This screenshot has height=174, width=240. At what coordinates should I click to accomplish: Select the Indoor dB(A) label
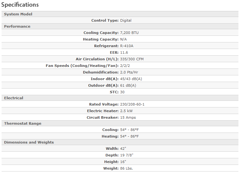coord(105,79)
